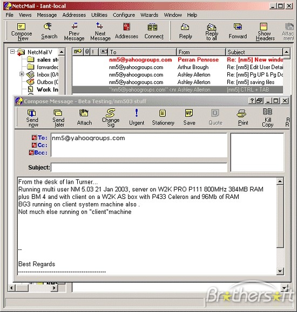Open the Addresses menu in the menu bar
Screen dimensions: 297x312
[74, 15]
